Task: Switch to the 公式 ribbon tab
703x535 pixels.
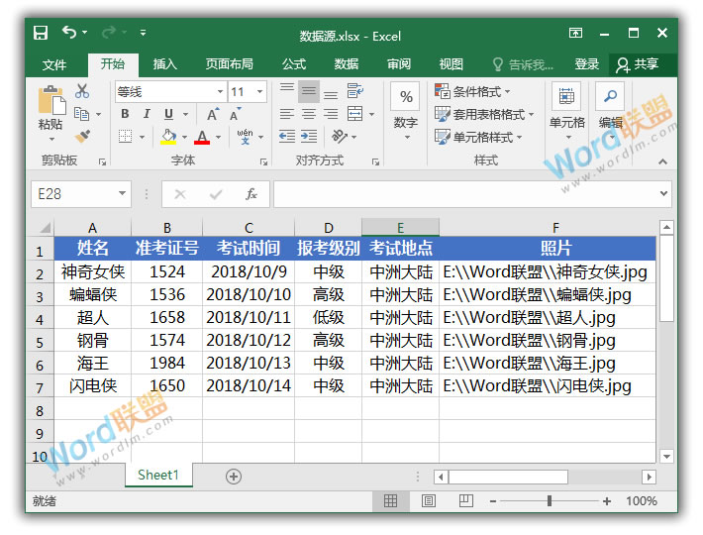Action: [x=294, y=64]
